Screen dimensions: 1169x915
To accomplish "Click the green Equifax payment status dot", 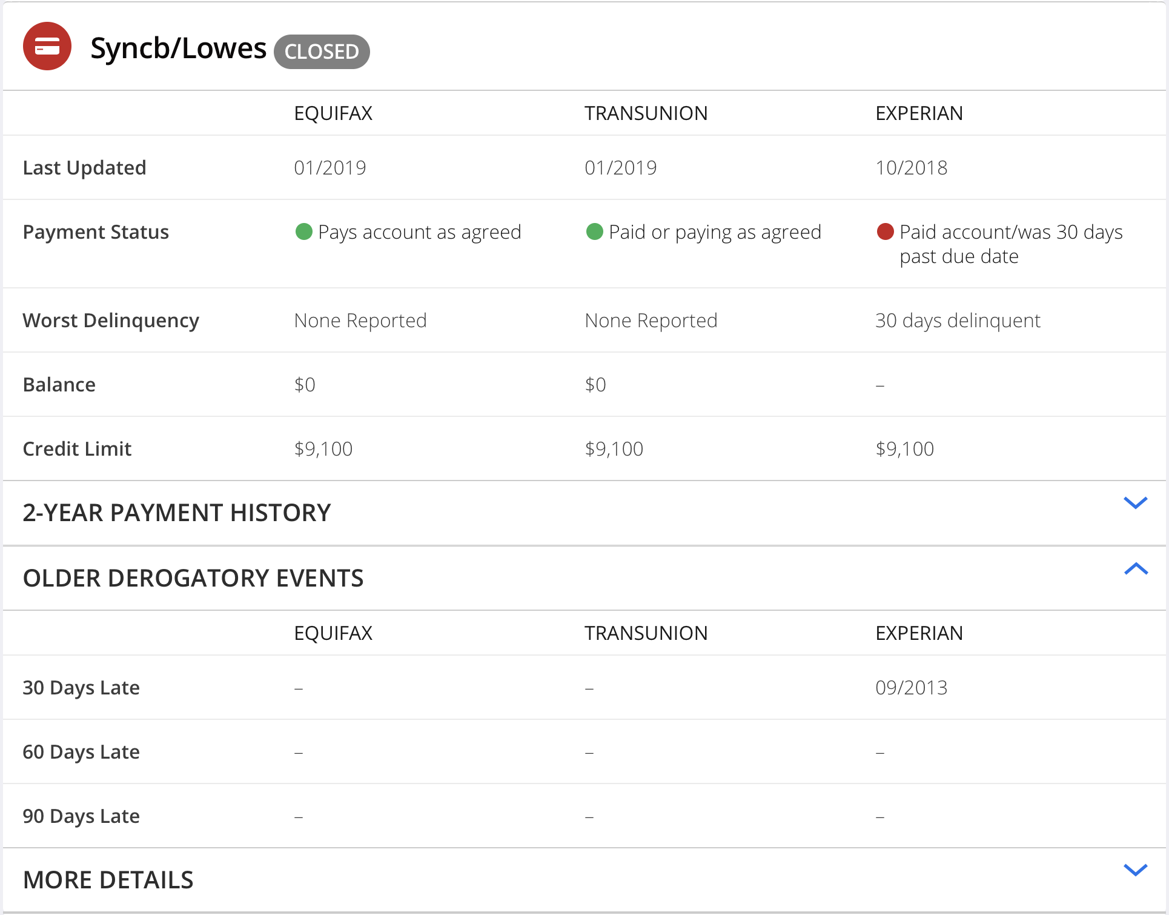I will (x=303, y=231).
